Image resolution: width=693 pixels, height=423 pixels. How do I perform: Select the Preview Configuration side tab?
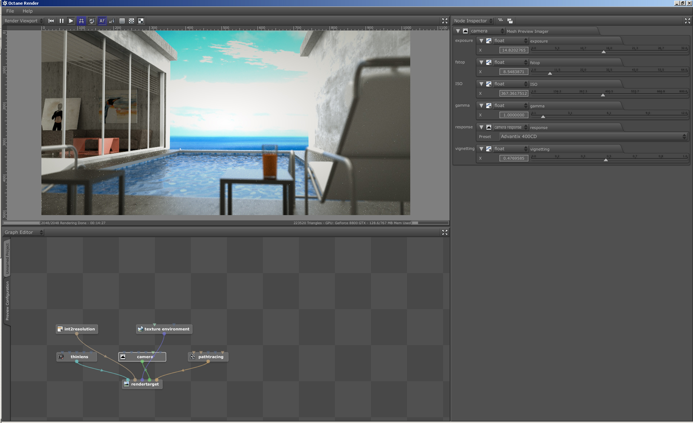(x=7, y=300)
